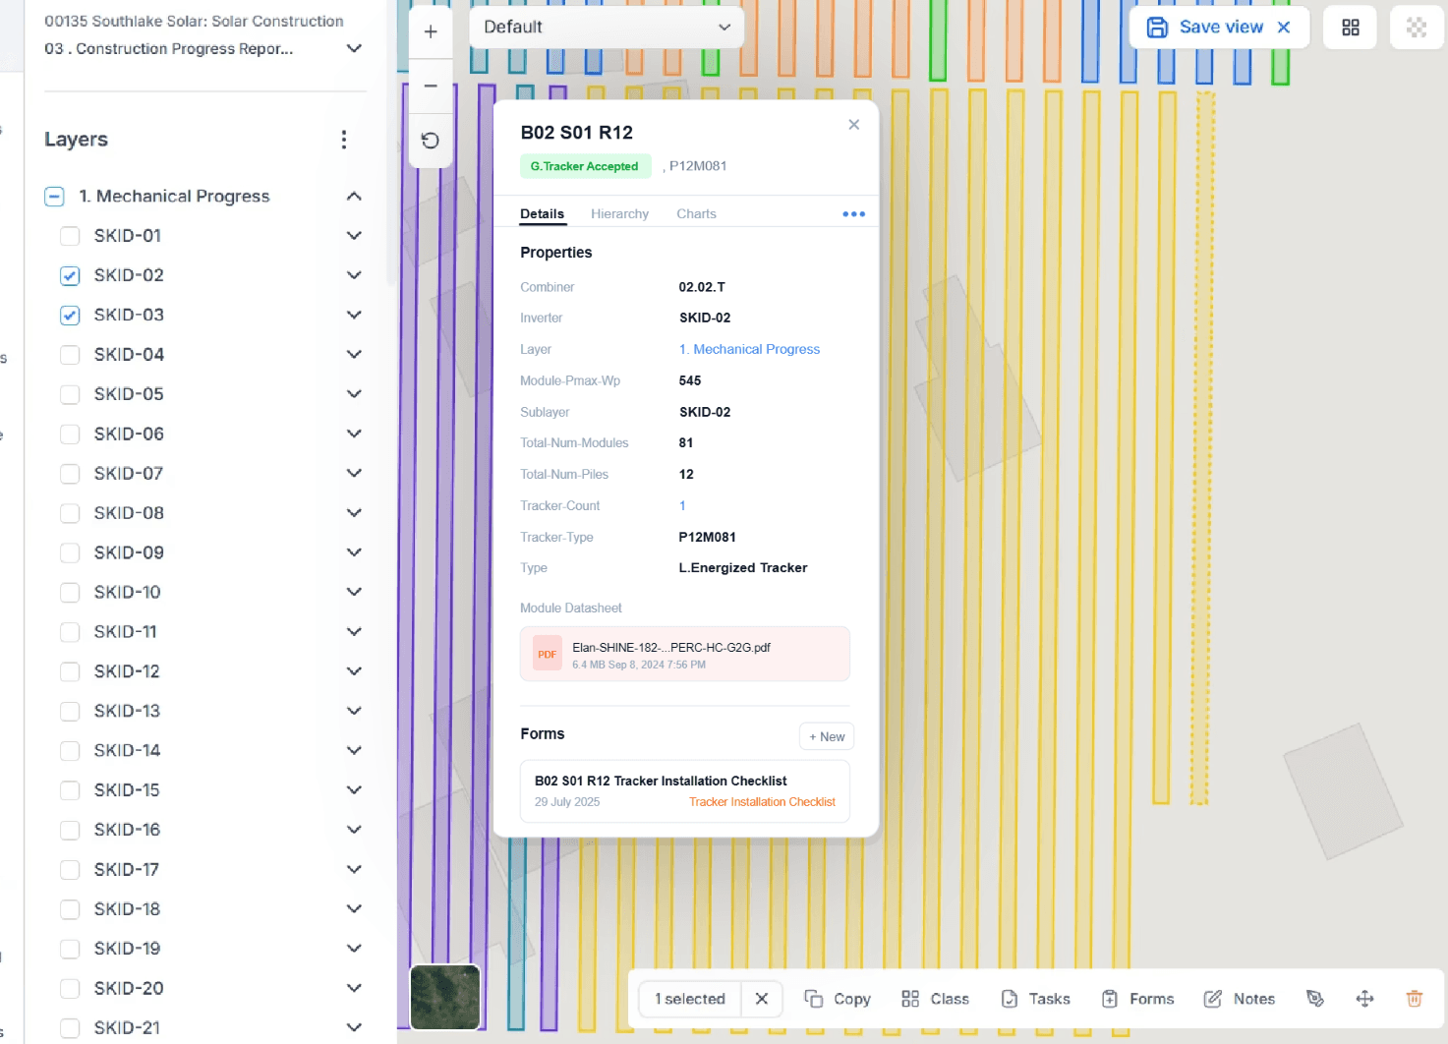Zoom in the map with plus icon

(x=431, y=31)
